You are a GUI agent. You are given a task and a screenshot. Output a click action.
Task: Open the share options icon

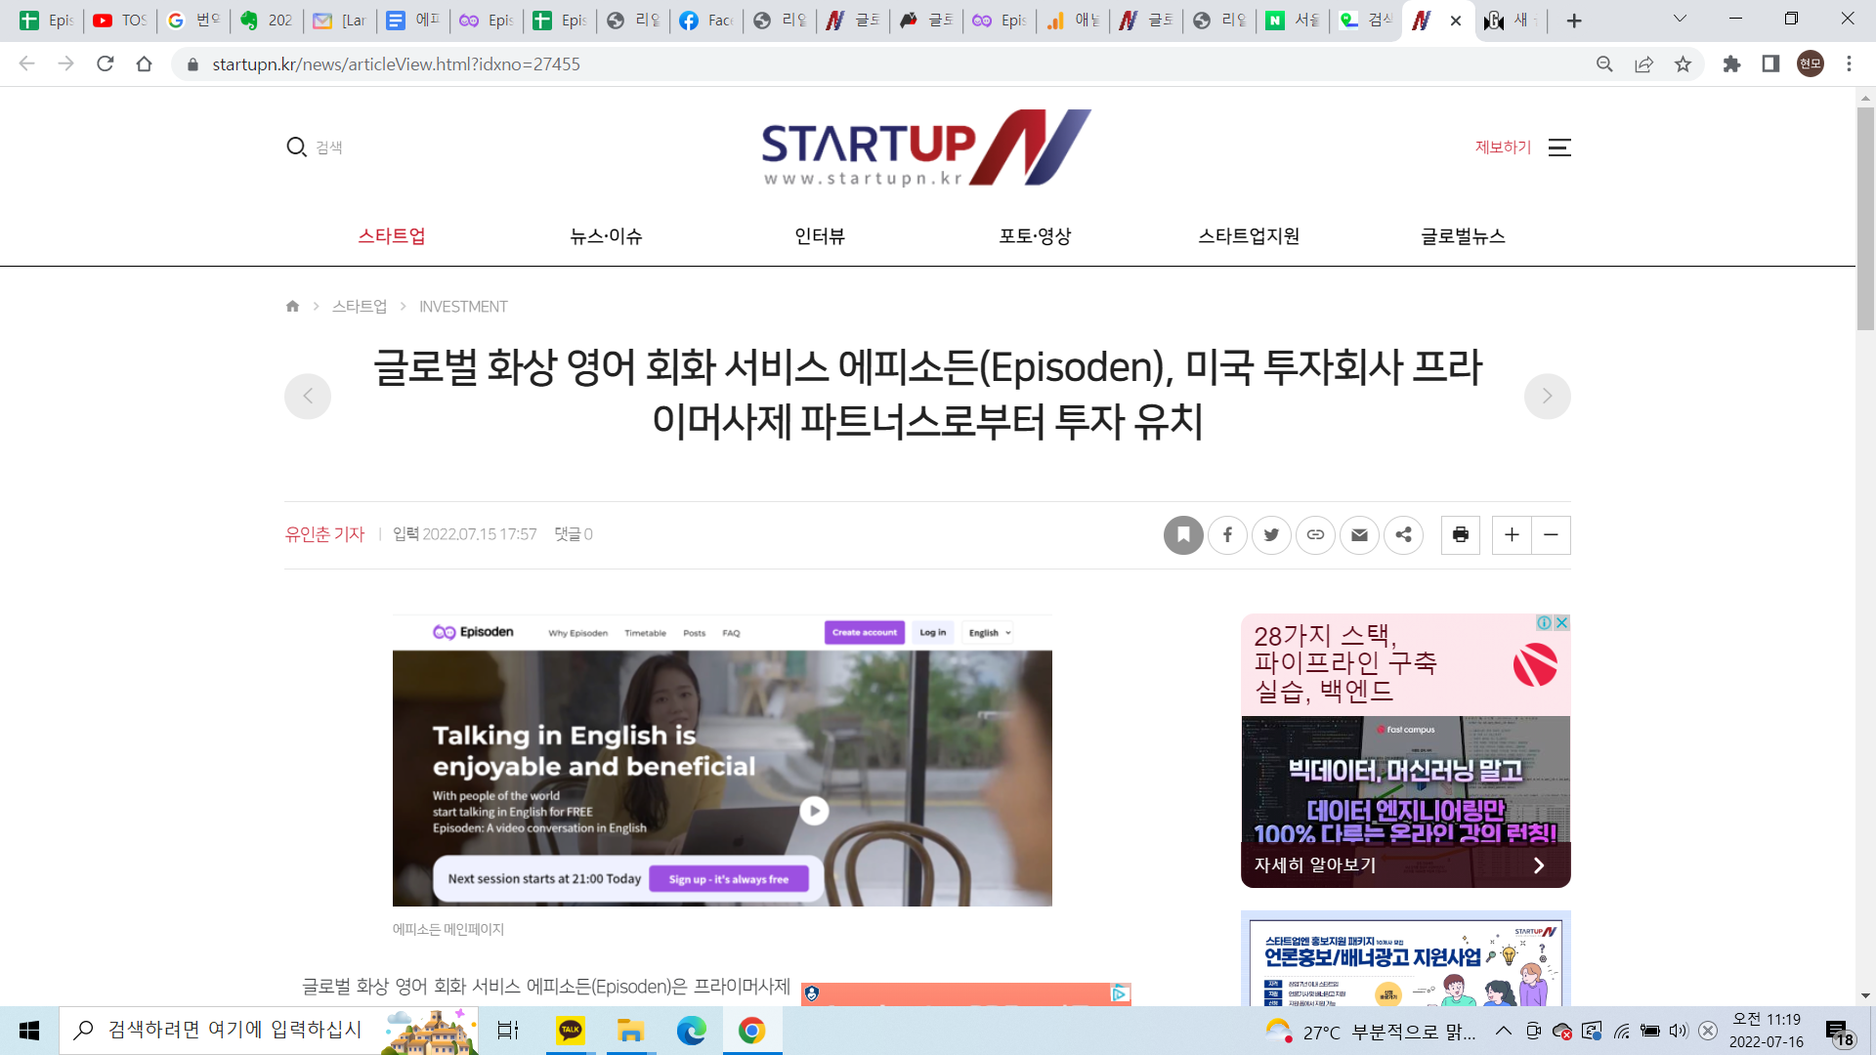click(1404, 534)
